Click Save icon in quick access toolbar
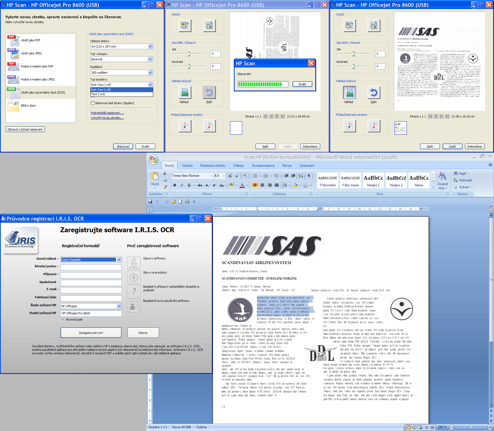The image size is (494, 431). point(150,201)
